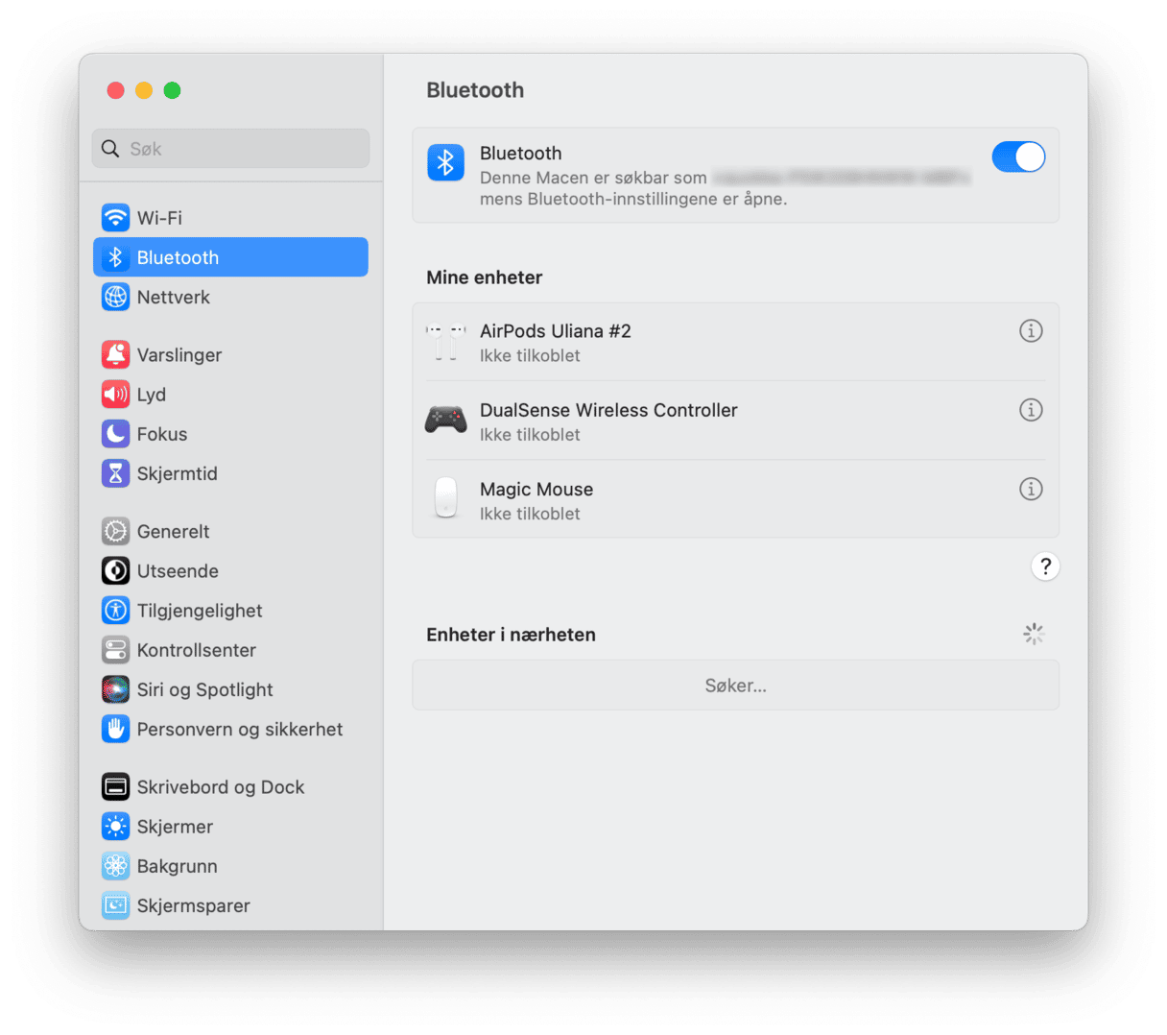The height and width of the screenshot is (1035, 1167).
Task: Select the Lyd label in sidebar
Action: tap(152, 395)
